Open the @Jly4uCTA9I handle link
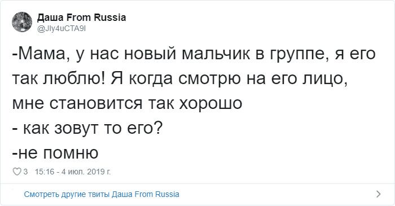The width and height of the screenshot is (395, 206). tap(62, 29)
